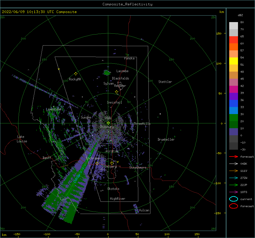The height and width of the screenshot is (238, 255).
Task: Click the Lake Louise label
Action: click(x=22, y=139)
